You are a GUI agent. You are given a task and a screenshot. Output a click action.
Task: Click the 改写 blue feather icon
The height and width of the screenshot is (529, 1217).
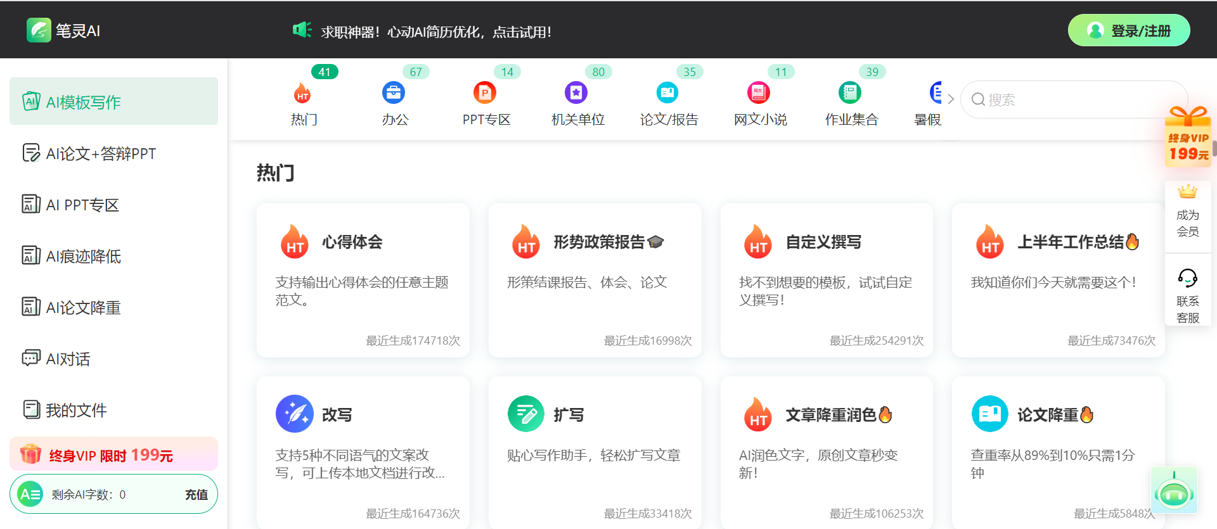[295, 414]
